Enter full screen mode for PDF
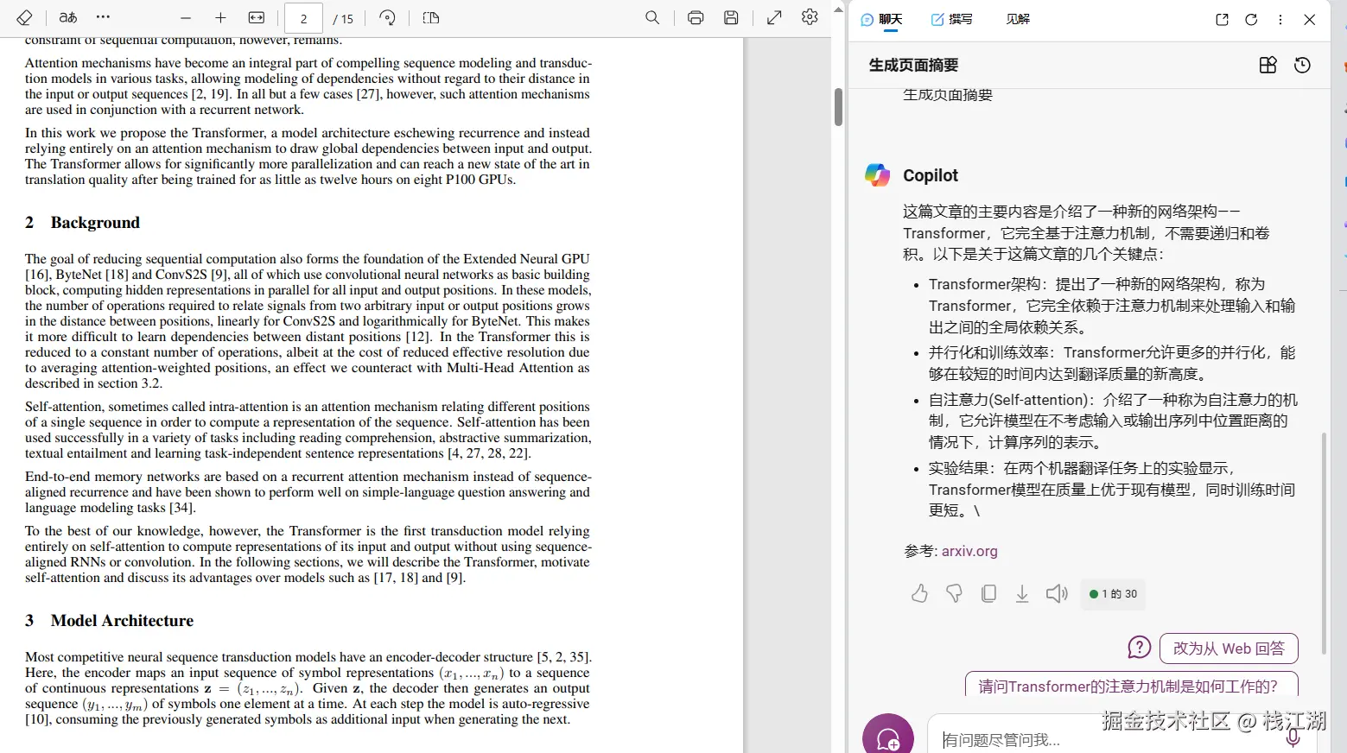 point(774,17)
